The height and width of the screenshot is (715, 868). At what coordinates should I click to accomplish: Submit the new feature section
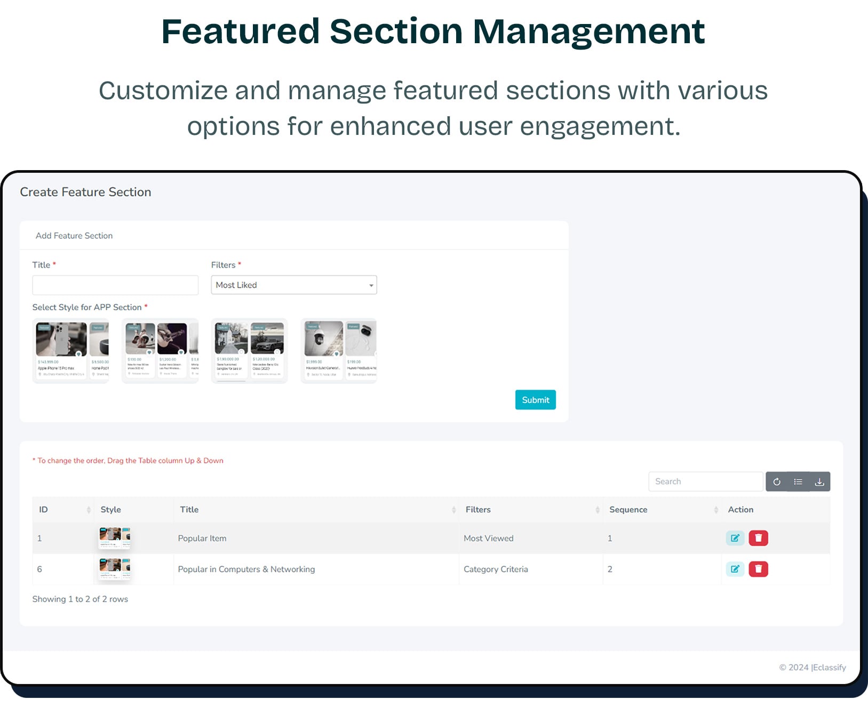tap(535, 400)
